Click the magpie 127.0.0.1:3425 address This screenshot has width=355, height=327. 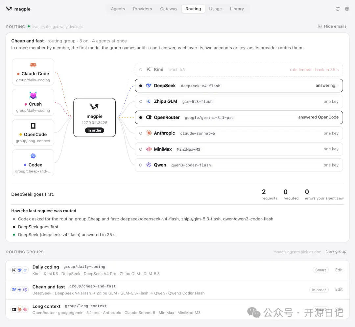[94, 123]
